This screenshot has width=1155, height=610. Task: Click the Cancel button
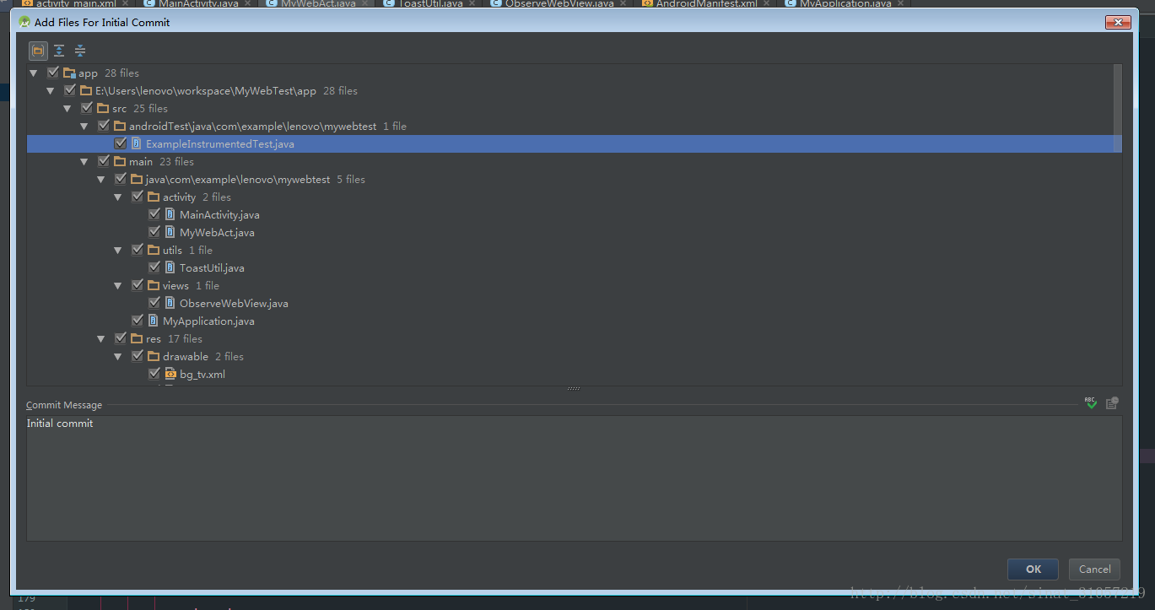[1094, 569]
